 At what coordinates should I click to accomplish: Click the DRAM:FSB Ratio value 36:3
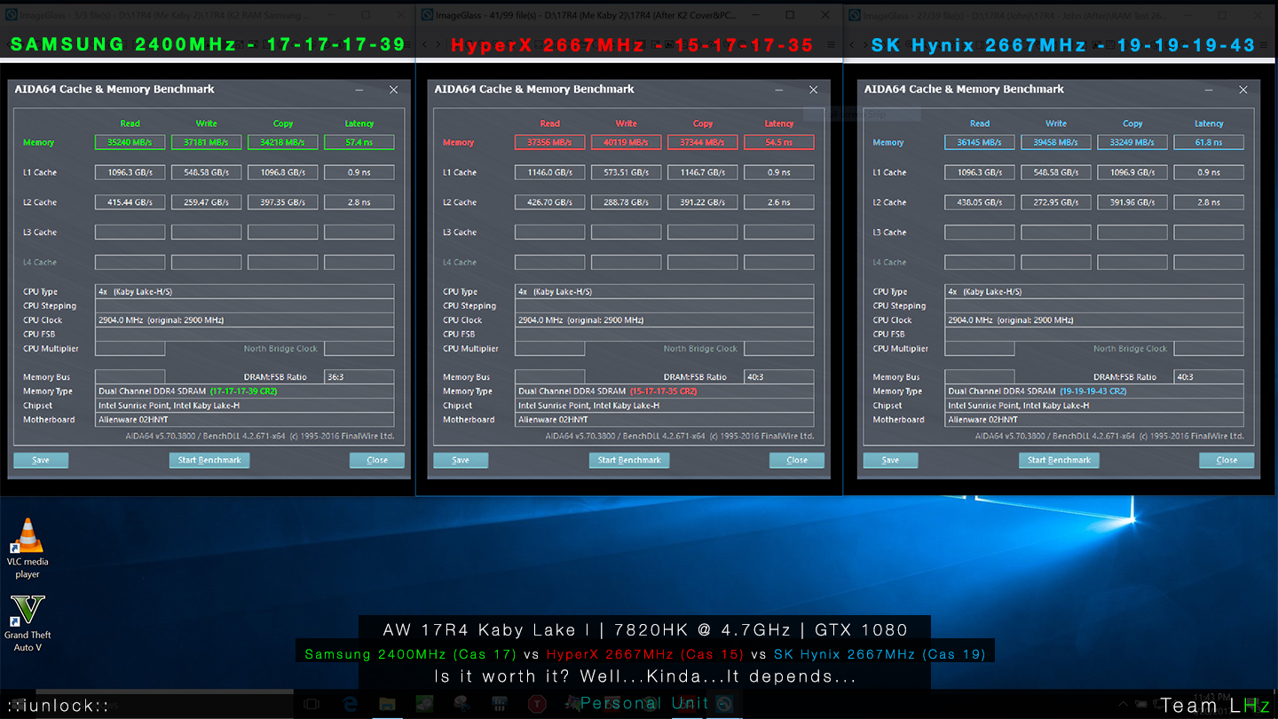coord(359,376)
